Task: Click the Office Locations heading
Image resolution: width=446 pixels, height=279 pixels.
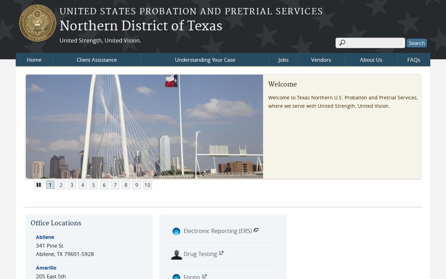Action: pos(56,223)
